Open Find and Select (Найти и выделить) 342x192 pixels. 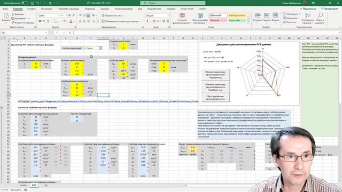click(320, 18)
